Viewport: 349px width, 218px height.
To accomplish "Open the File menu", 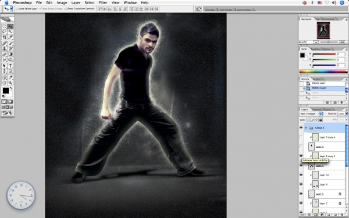I will click(x=39, y=3).
